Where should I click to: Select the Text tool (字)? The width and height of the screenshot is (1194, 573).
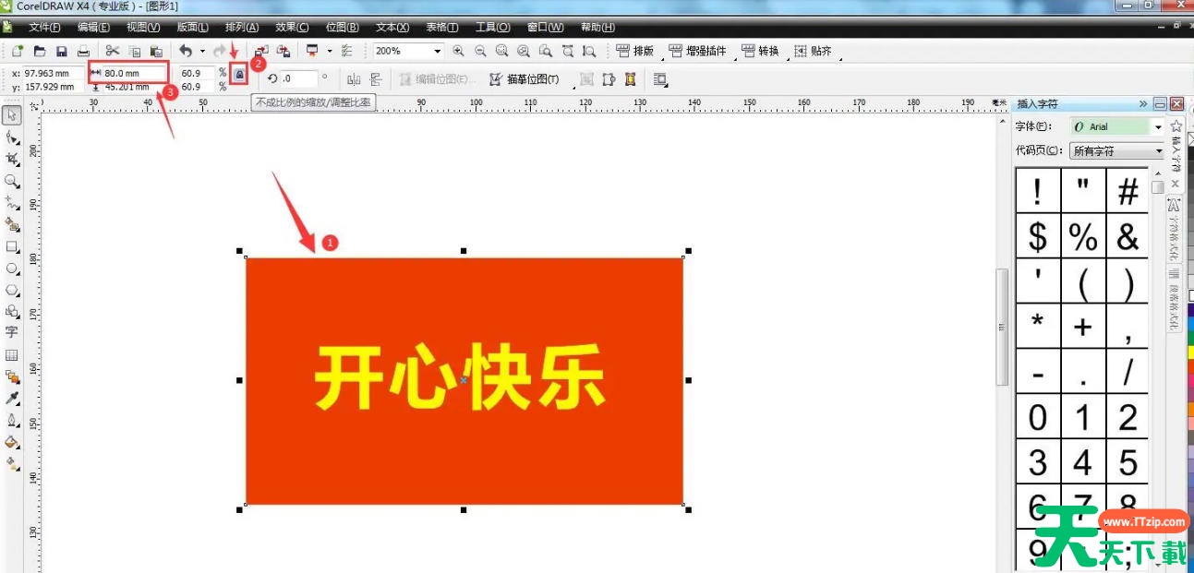click(x=12, y=332)
